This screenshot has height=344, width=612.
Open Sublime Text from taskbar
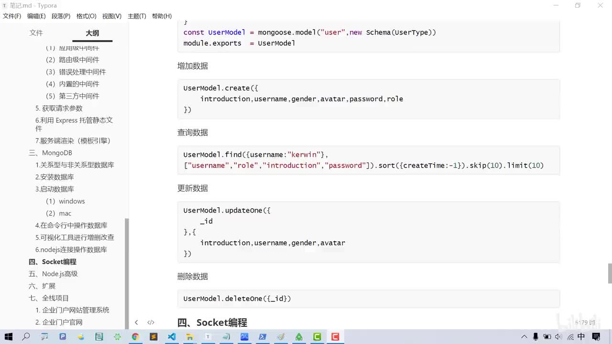coord(153,337)
